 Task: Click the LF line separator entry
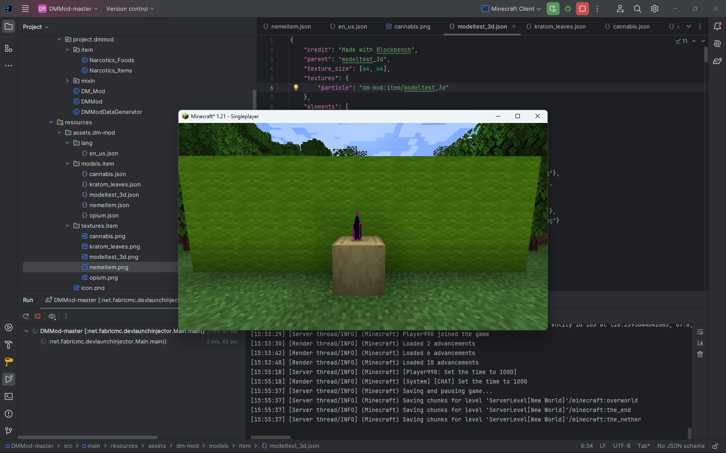pyautogui.click(x=603, y=446)
